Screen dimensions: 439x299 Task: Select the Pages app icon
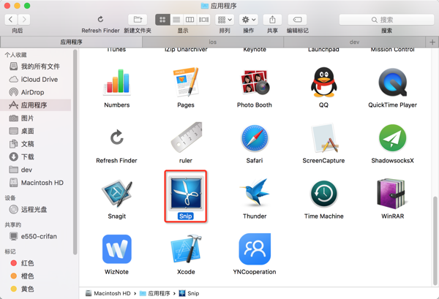[x=186, y=82]
